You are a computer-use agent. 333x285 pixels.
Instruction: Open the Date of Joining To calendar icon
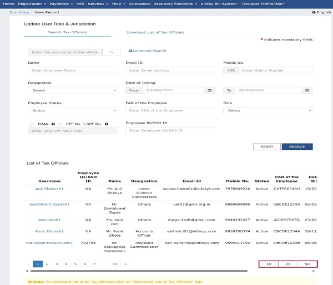click(307, 90)
